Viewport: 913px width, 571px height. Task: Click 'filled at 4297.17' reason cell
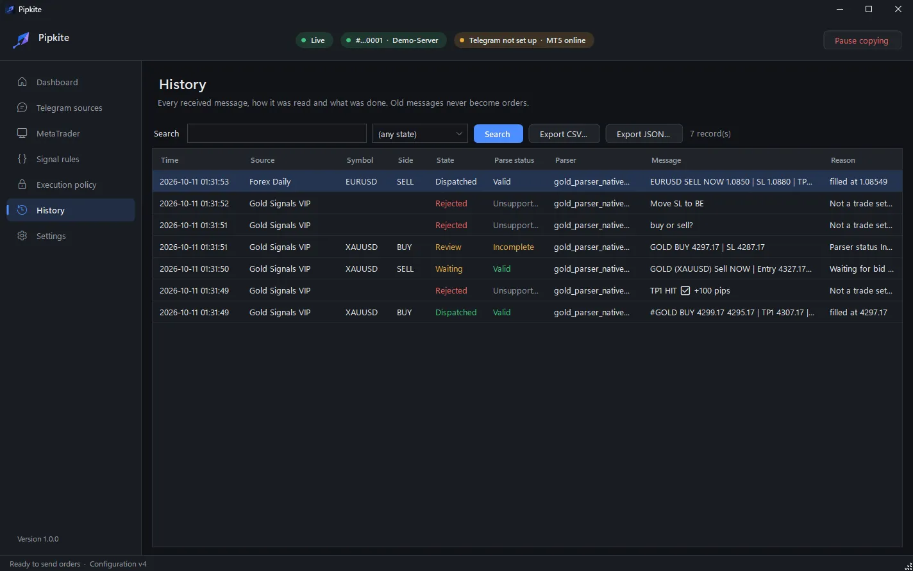pyautogui.click(x=859, y=312)
